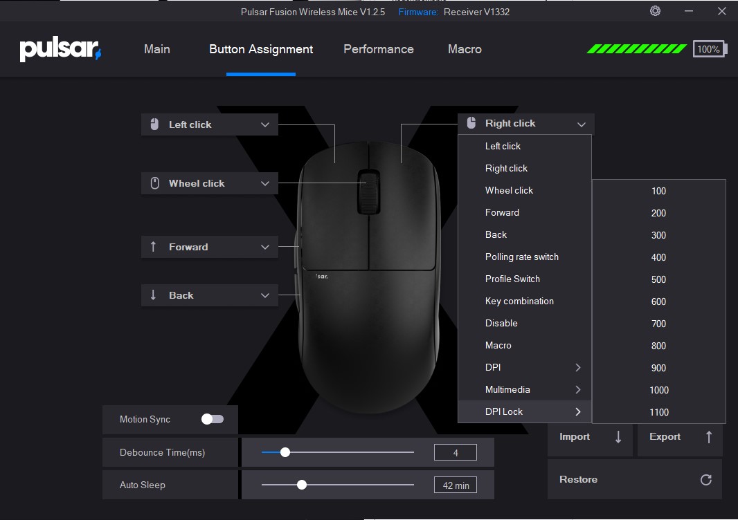Switch to the Performance tab
This screenshot has width=738, height=520.
378,49
